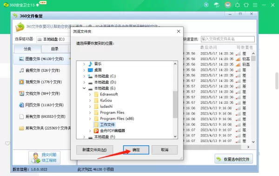Click the 金舟PDF编辑器 red P icon
Screen dimensions: 279x176
tap(96, 131)
